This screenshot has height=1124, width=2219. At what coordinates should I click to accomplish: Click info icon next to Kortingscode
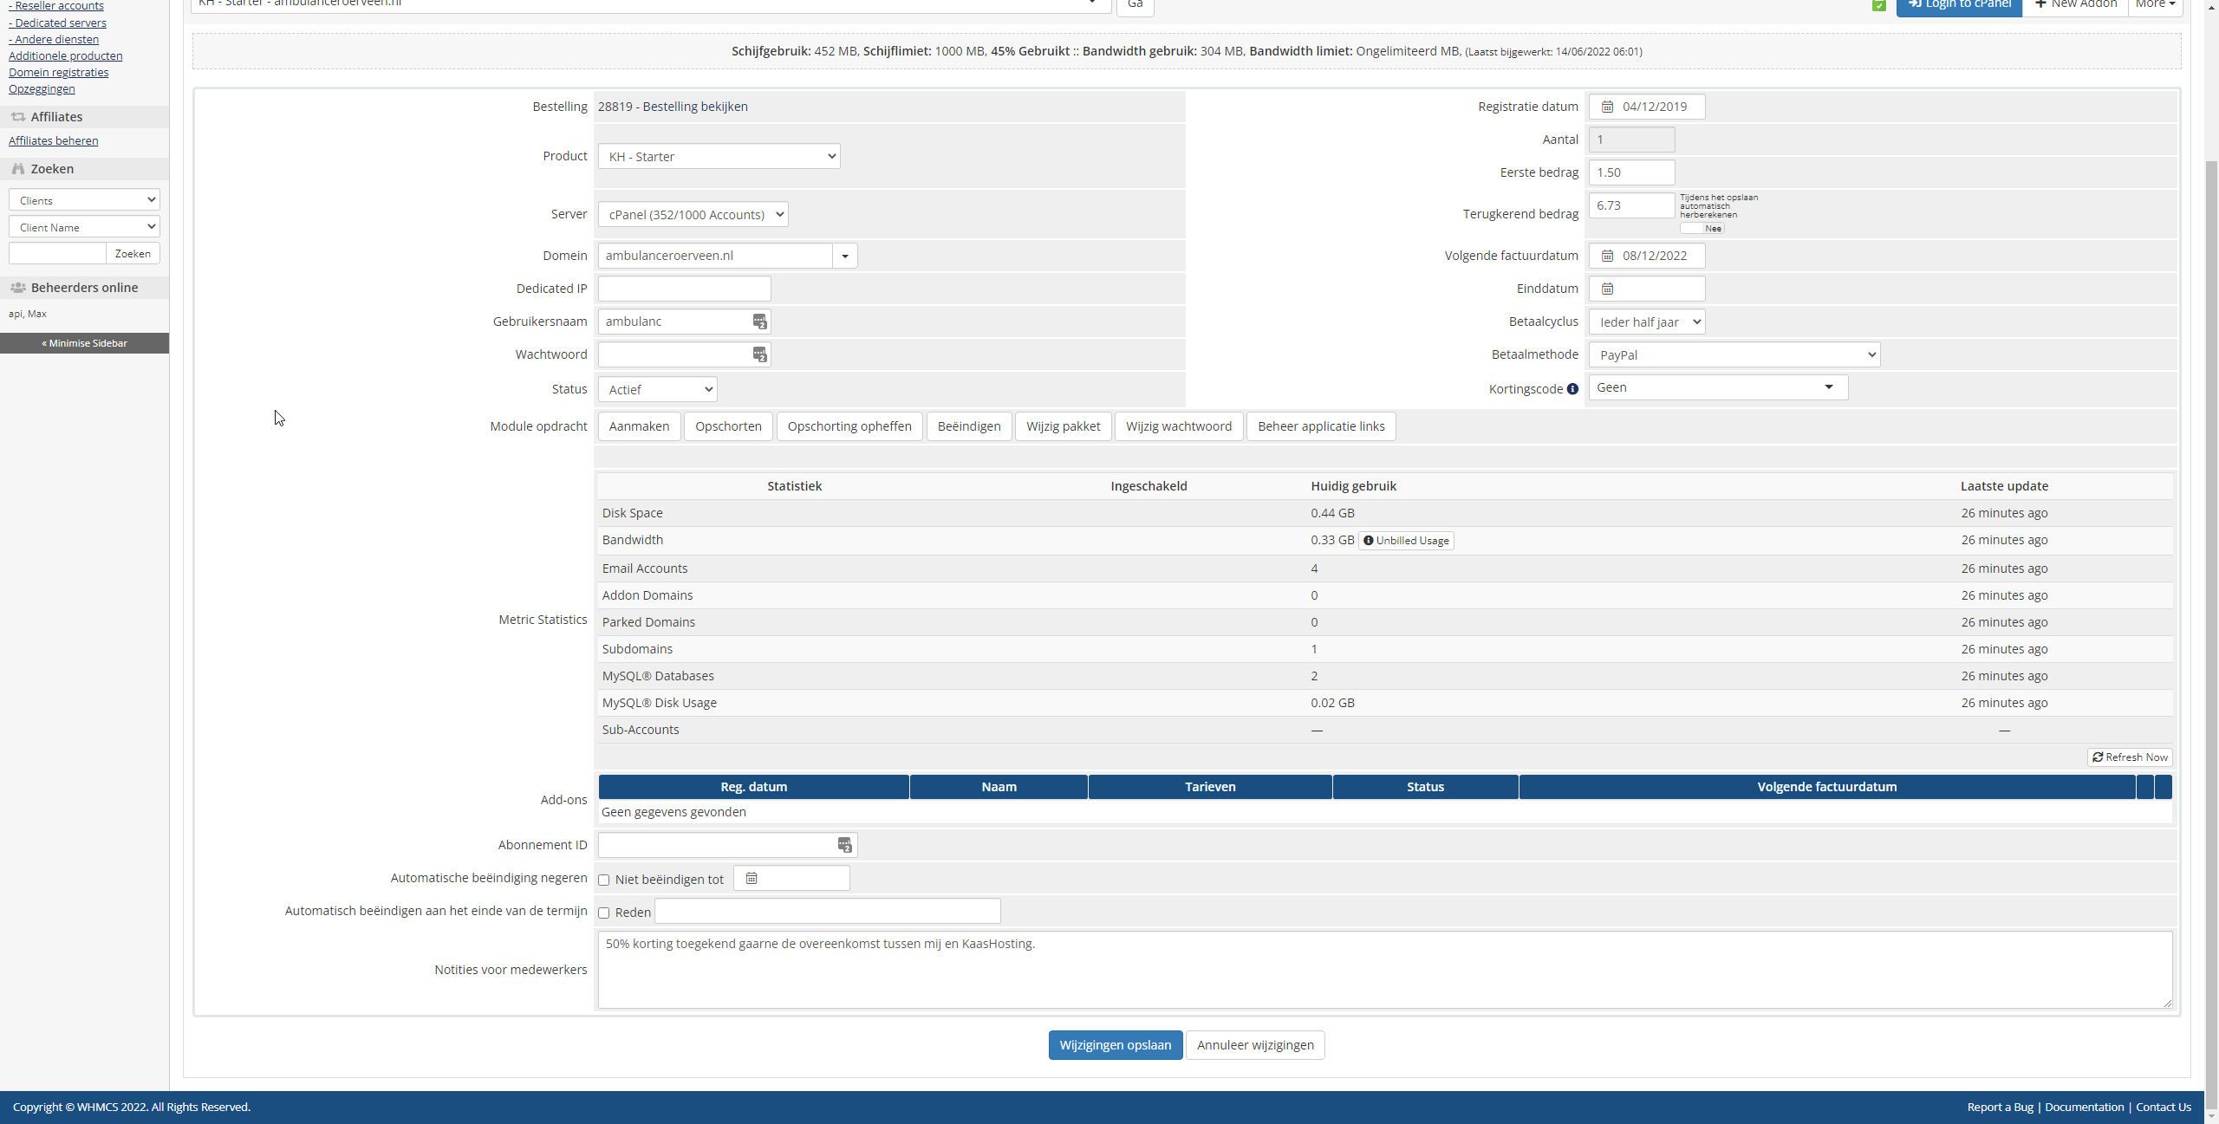[1572, 389]
